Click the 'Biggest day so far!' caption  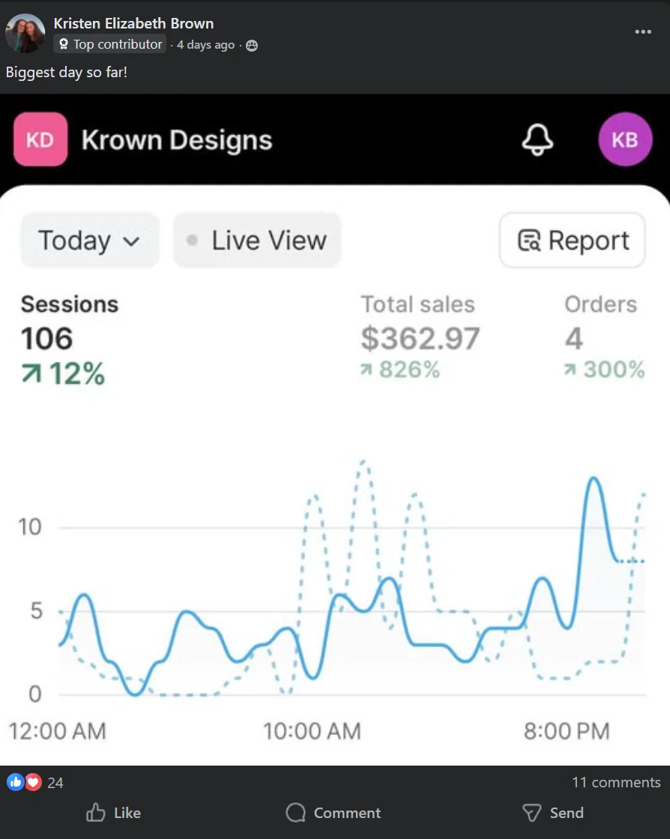tap(67, 72)
